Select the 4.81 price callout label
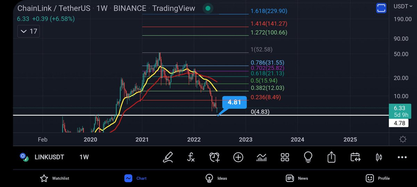 point(235,103)
